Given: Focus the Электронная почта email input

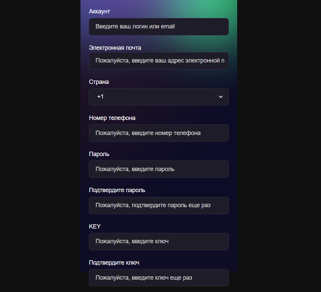Looking at the screenshot, I should 159,61.
